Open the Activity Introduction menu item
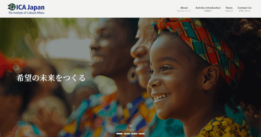 [208, 8]
